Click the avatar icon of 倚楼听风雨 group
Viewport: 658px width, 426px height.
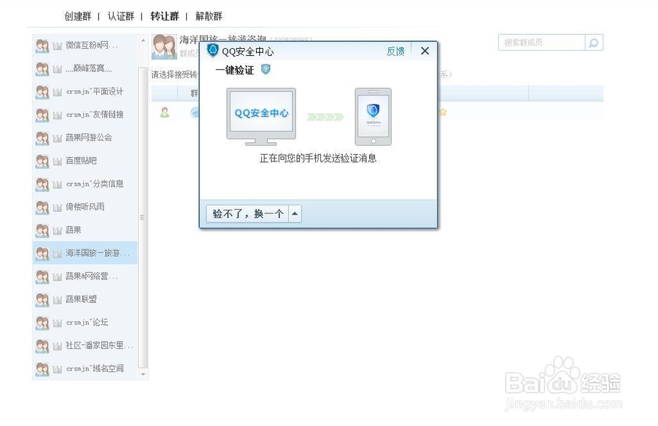(42, 207)
